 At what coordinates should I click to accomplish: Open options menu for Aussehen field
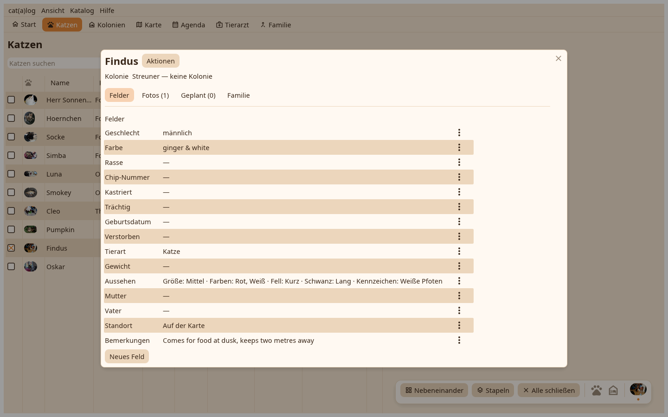click(459, 281)
